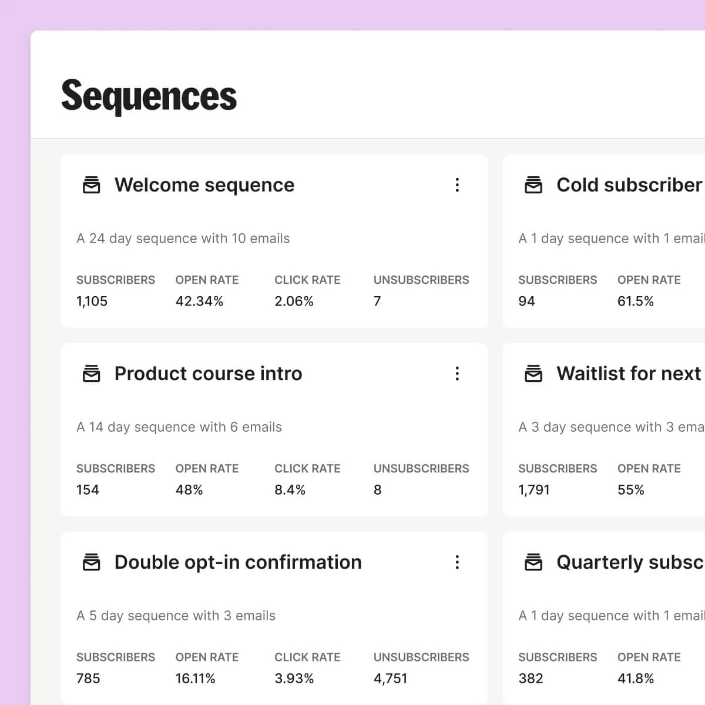705x705 pixels.
Task: Click the Cold subscriber sequence icon
Action: point(533,185)
